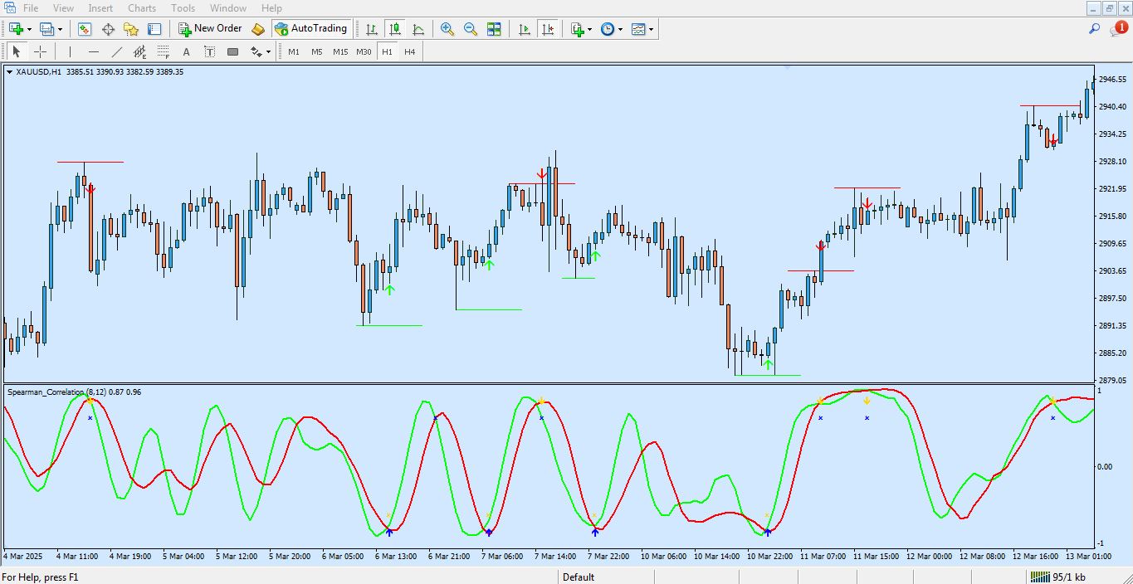Open the periodicity clock dropdown

621,29
